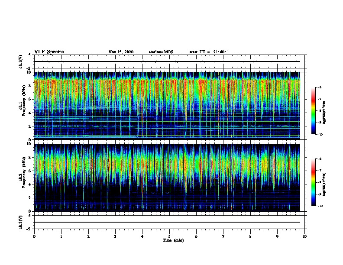Click time axis tick label "1"
Viewport: 343px width, 265px height.
tap(61, 236)
